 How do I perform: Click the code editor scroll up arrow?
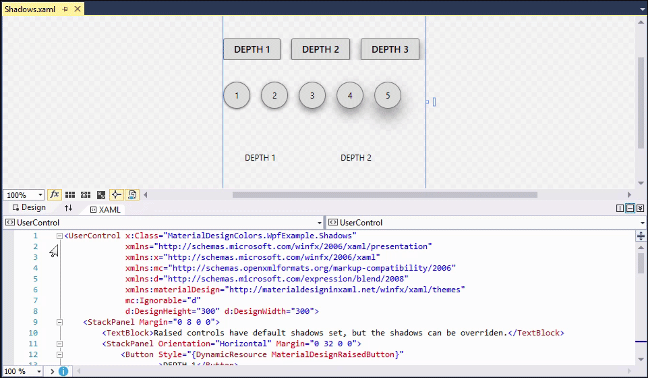coord(641,248)
